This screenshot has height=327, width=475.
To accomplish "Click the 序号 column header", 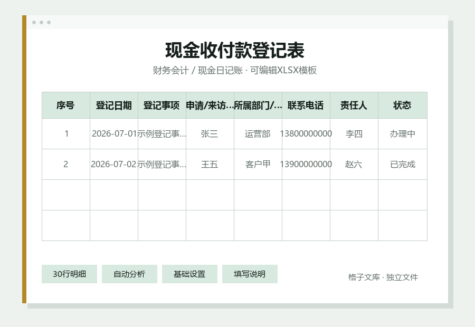I will click(66, 105).
